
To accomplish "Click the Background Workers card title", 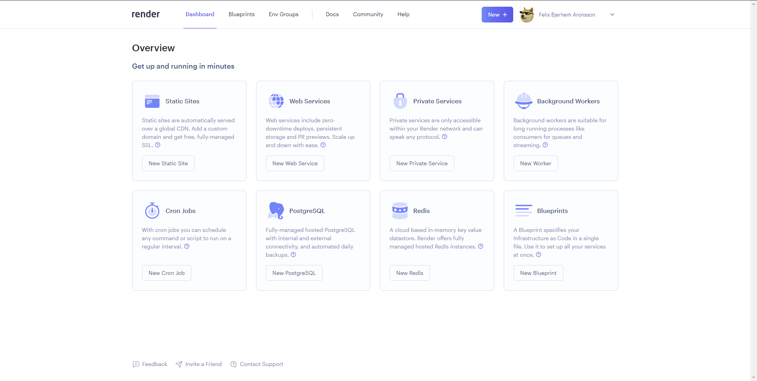I will [x=568, y=101].
